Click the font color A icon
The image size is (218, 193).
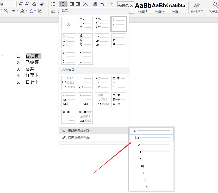(x=31, y=11)
